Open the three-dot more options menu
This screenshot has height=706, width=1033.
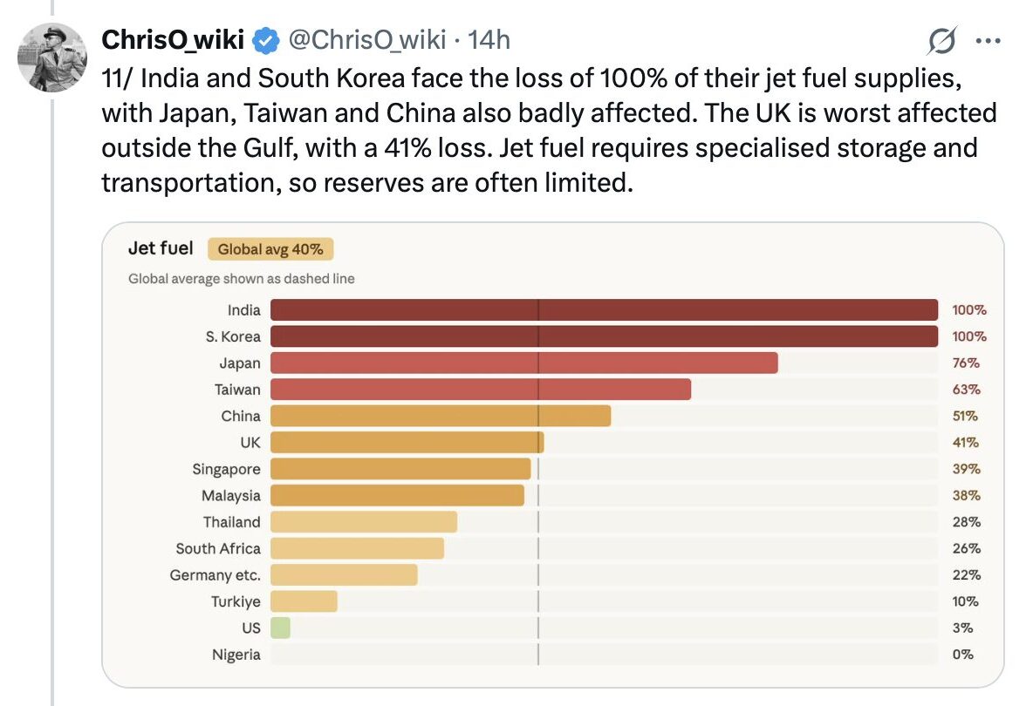pos(989,40)
